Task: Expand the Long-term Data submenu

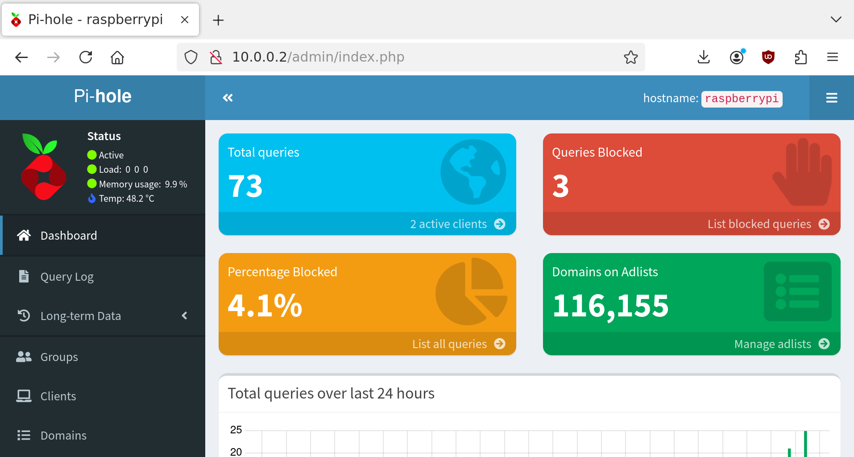Action: click(184, 316)
